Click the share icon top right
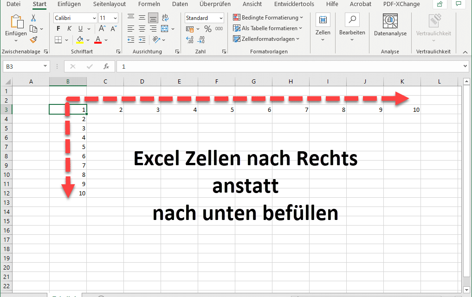Screen dimensions: 472x297 pos(440,4)
